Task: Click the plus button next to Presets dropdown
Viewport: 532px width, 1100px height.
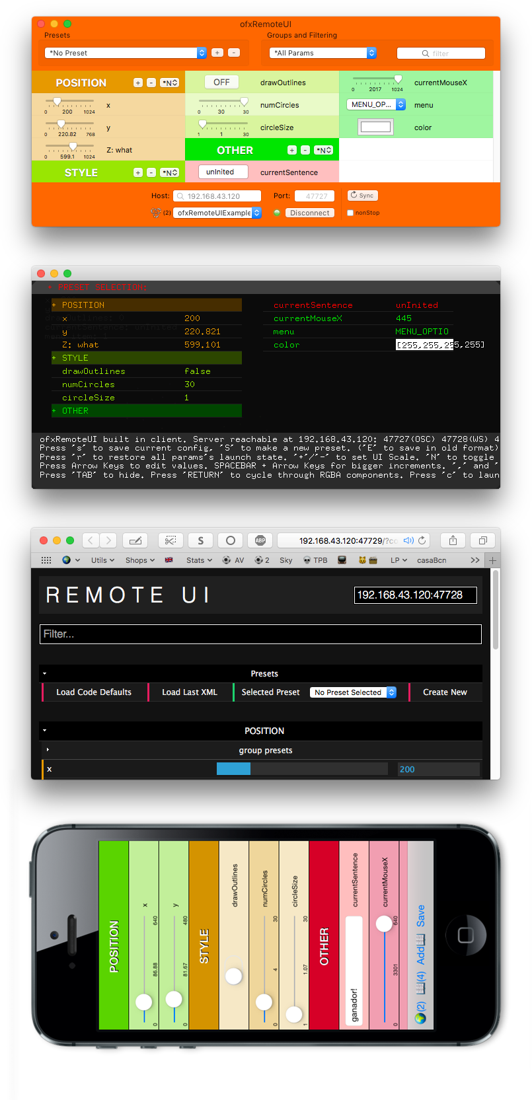Action: click(217, 53)
